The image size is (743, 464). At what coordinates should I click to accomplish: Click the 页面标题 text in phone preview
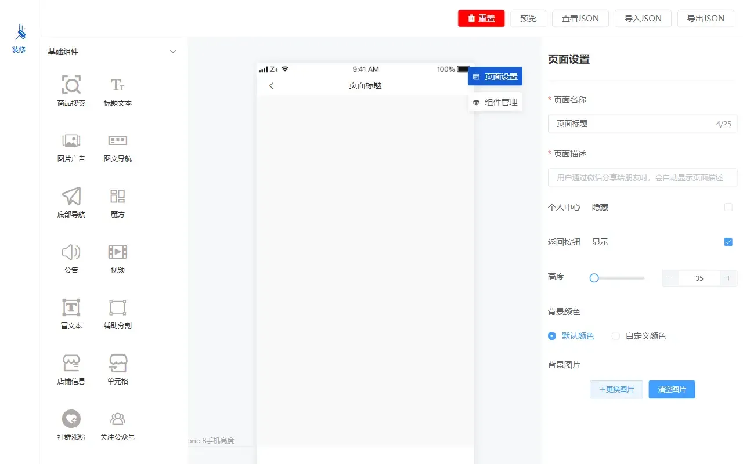(365, 85)
